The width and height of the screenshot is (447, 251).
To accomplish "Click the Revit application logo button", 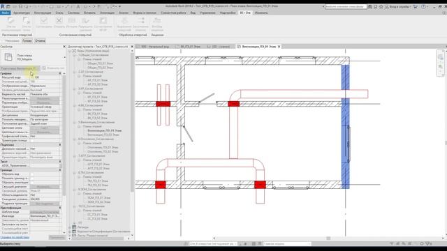I will [x=3, y=6].
